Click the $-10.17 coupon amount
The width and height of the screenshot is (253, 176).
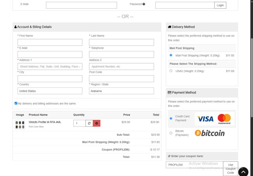tap(155, 150)
